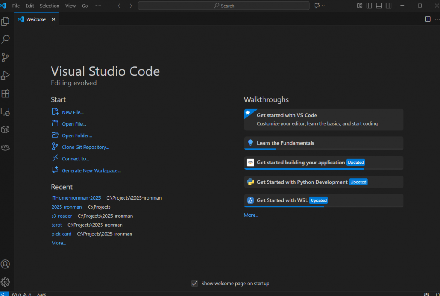Image resolution: width=440 pixels, height=296 pixels.
Task: Expand the Copilot chat dropdown arrow
Action: (x=324, y=6)
